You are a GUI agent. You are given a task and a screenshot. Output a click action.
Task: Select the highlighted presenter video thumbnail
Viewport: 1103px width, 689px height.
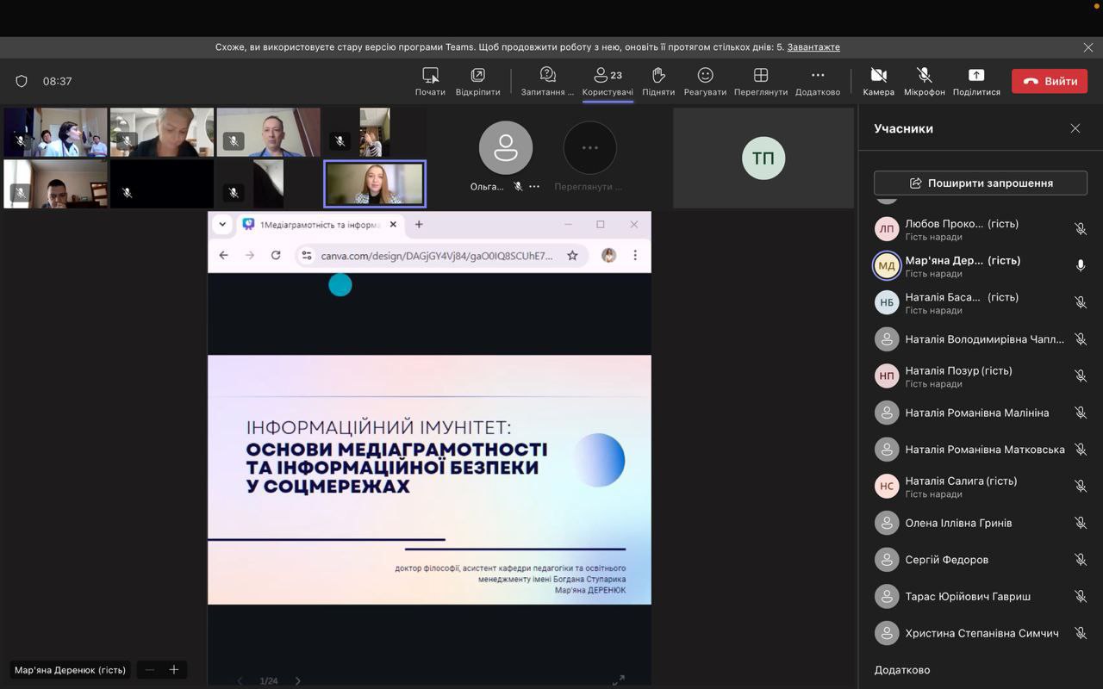coord(375,183)
